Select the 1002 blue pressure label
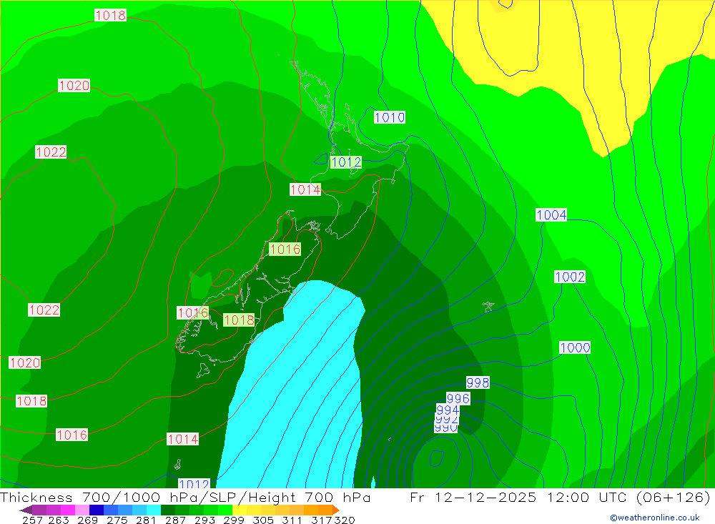The width and height of the screenshot is (715, 524). (x=570, y=277)
